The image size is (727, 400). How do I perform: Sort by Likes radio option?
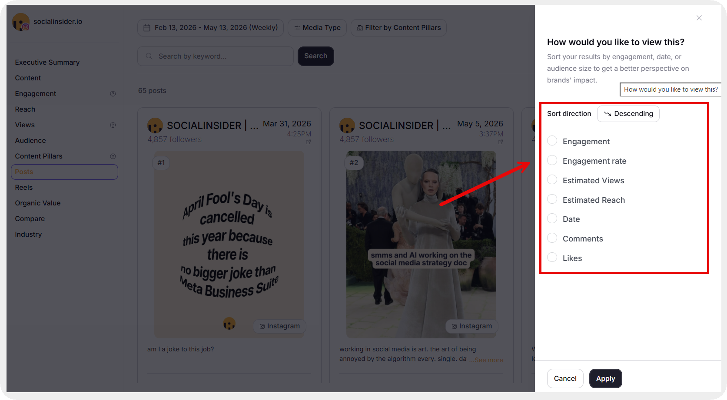pyautogui.click(x=552, y=258)
